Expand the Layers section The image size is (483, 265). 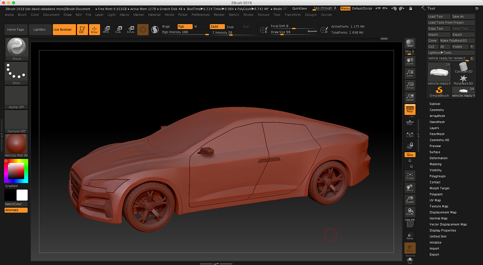click(434, 128)
